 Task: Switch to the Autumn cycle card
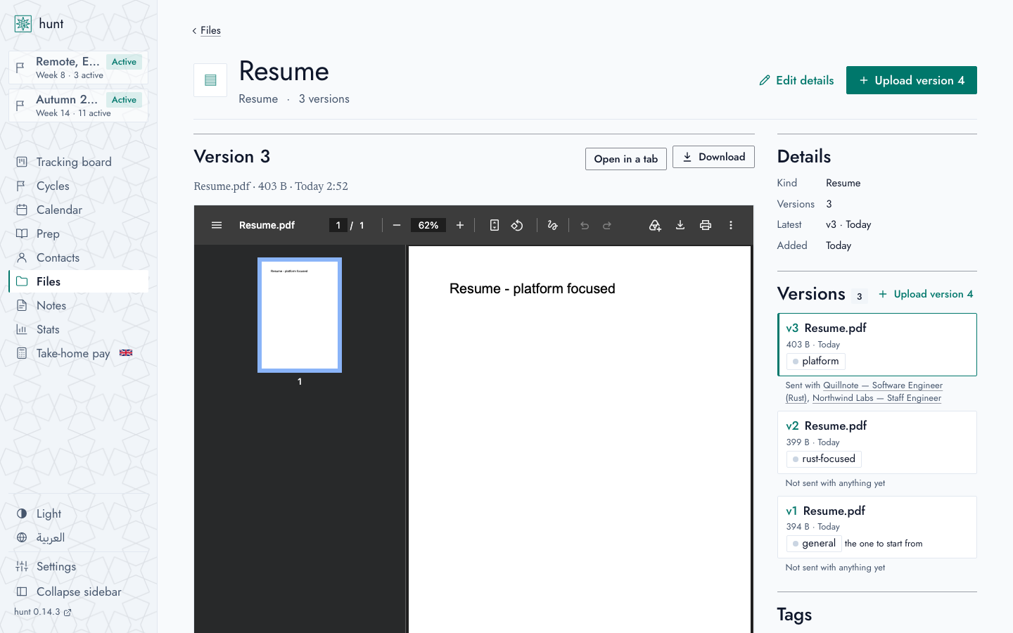[79, 105]
